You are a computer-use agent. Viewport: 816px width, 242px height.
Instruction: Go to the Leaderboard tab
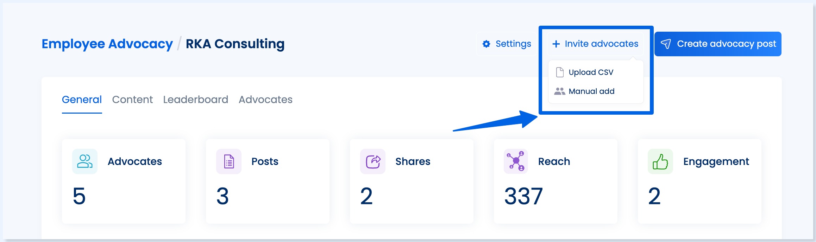tap(195, 100)
